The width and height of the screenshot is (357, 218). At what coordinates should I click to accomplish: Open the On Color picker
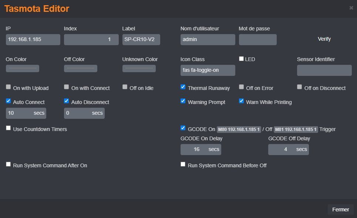pyautogui.click(x=23, y=68)
